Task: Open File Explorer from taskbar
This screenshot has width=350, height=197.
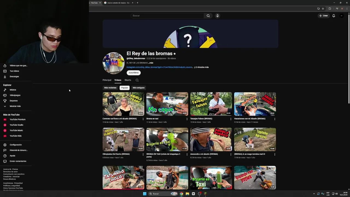Action: [x=187, y=194]
